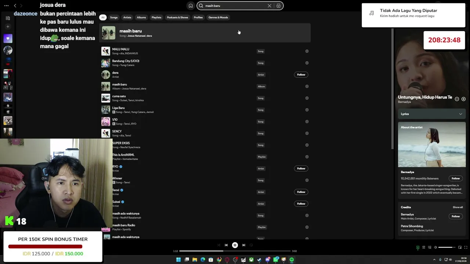The image size is (470, 264).
Task: Follow Bernadya in the Credits section
Action: click(456, 216)
